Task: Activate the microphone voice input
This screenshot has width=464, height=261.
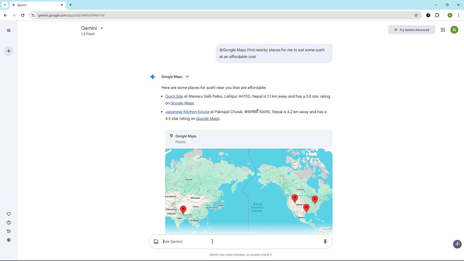Action: point(325,242)
